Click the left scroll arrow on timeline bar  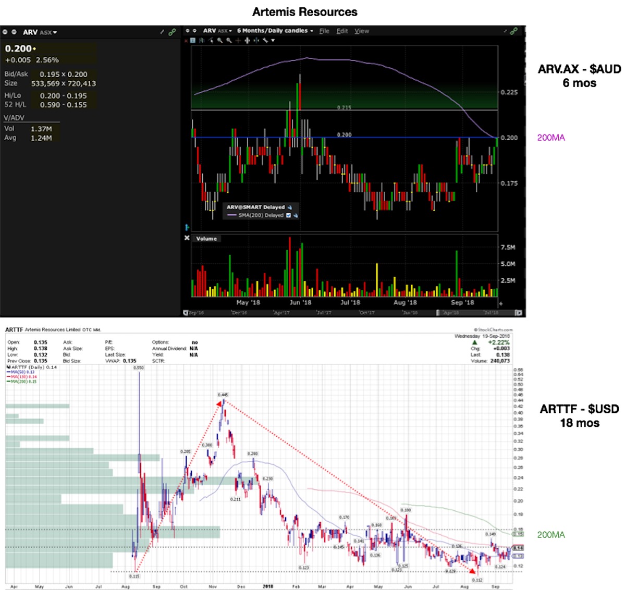point(185,313)
